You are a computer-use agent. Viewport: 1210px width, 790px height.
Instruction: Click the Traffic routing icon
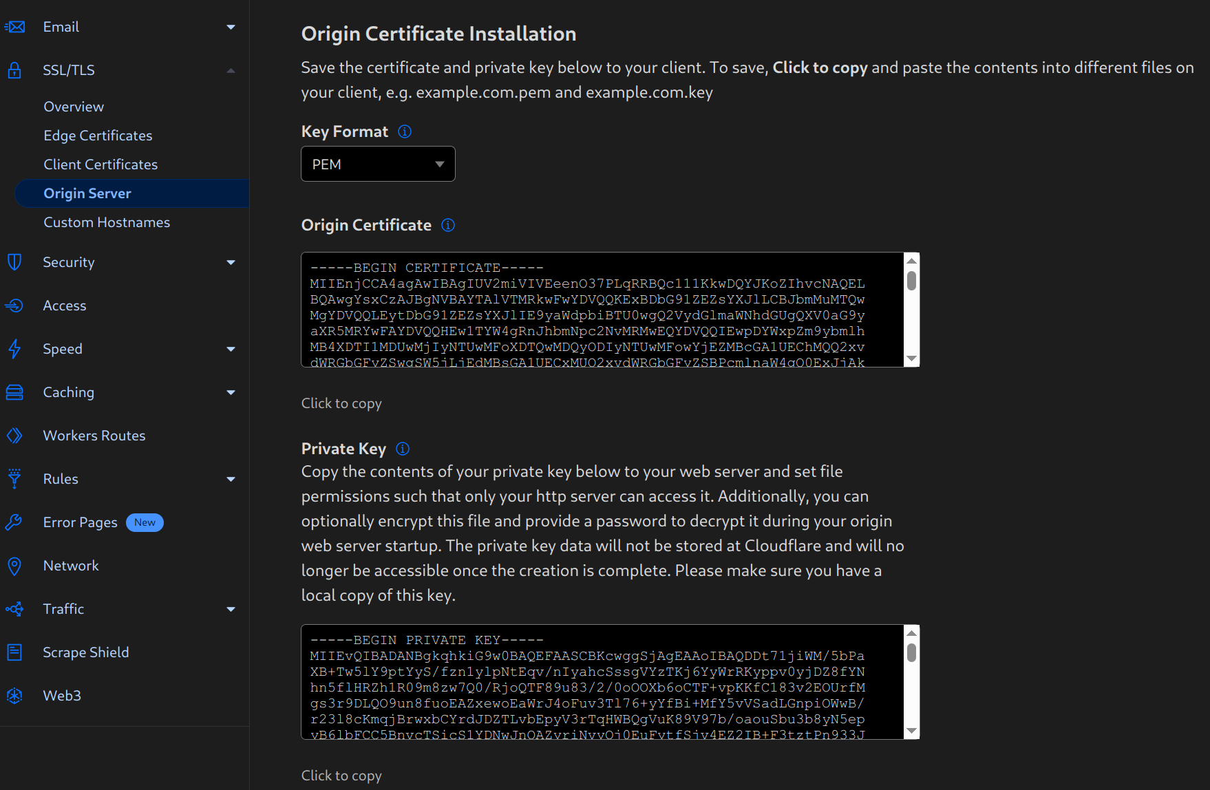click(14, 609)
